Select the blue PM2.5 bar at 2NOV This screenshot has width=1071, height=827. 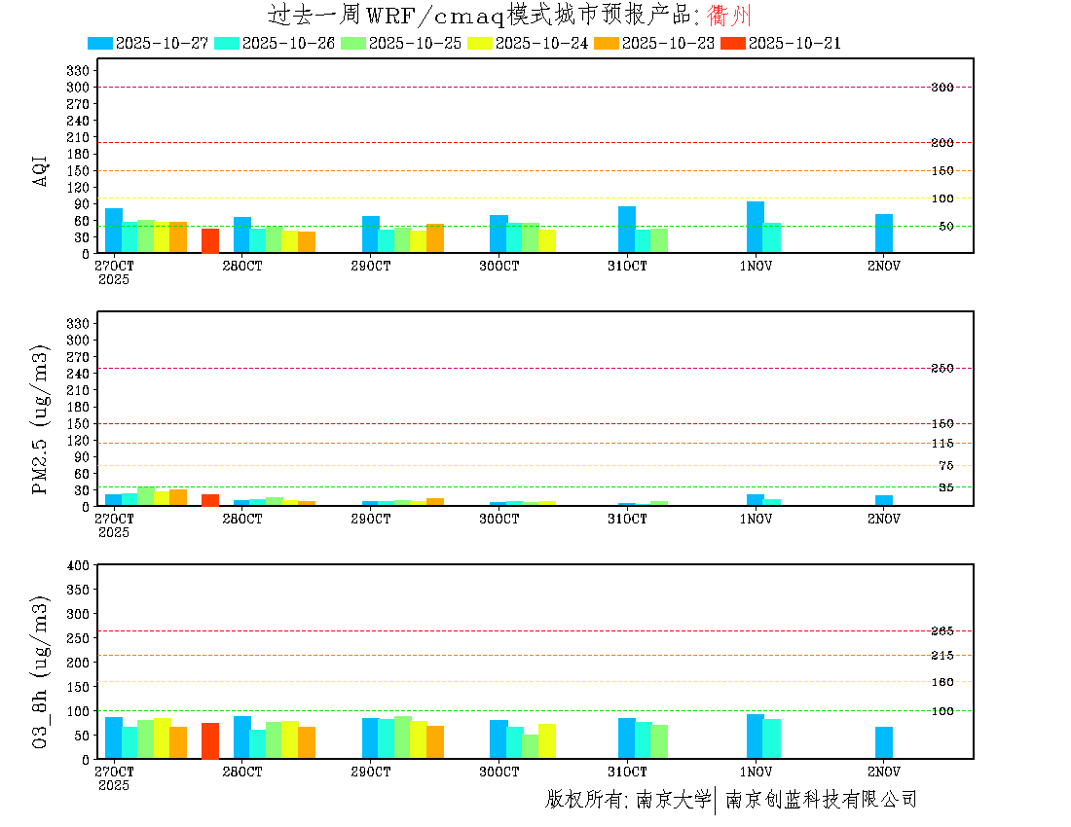(x=884, y=501)
